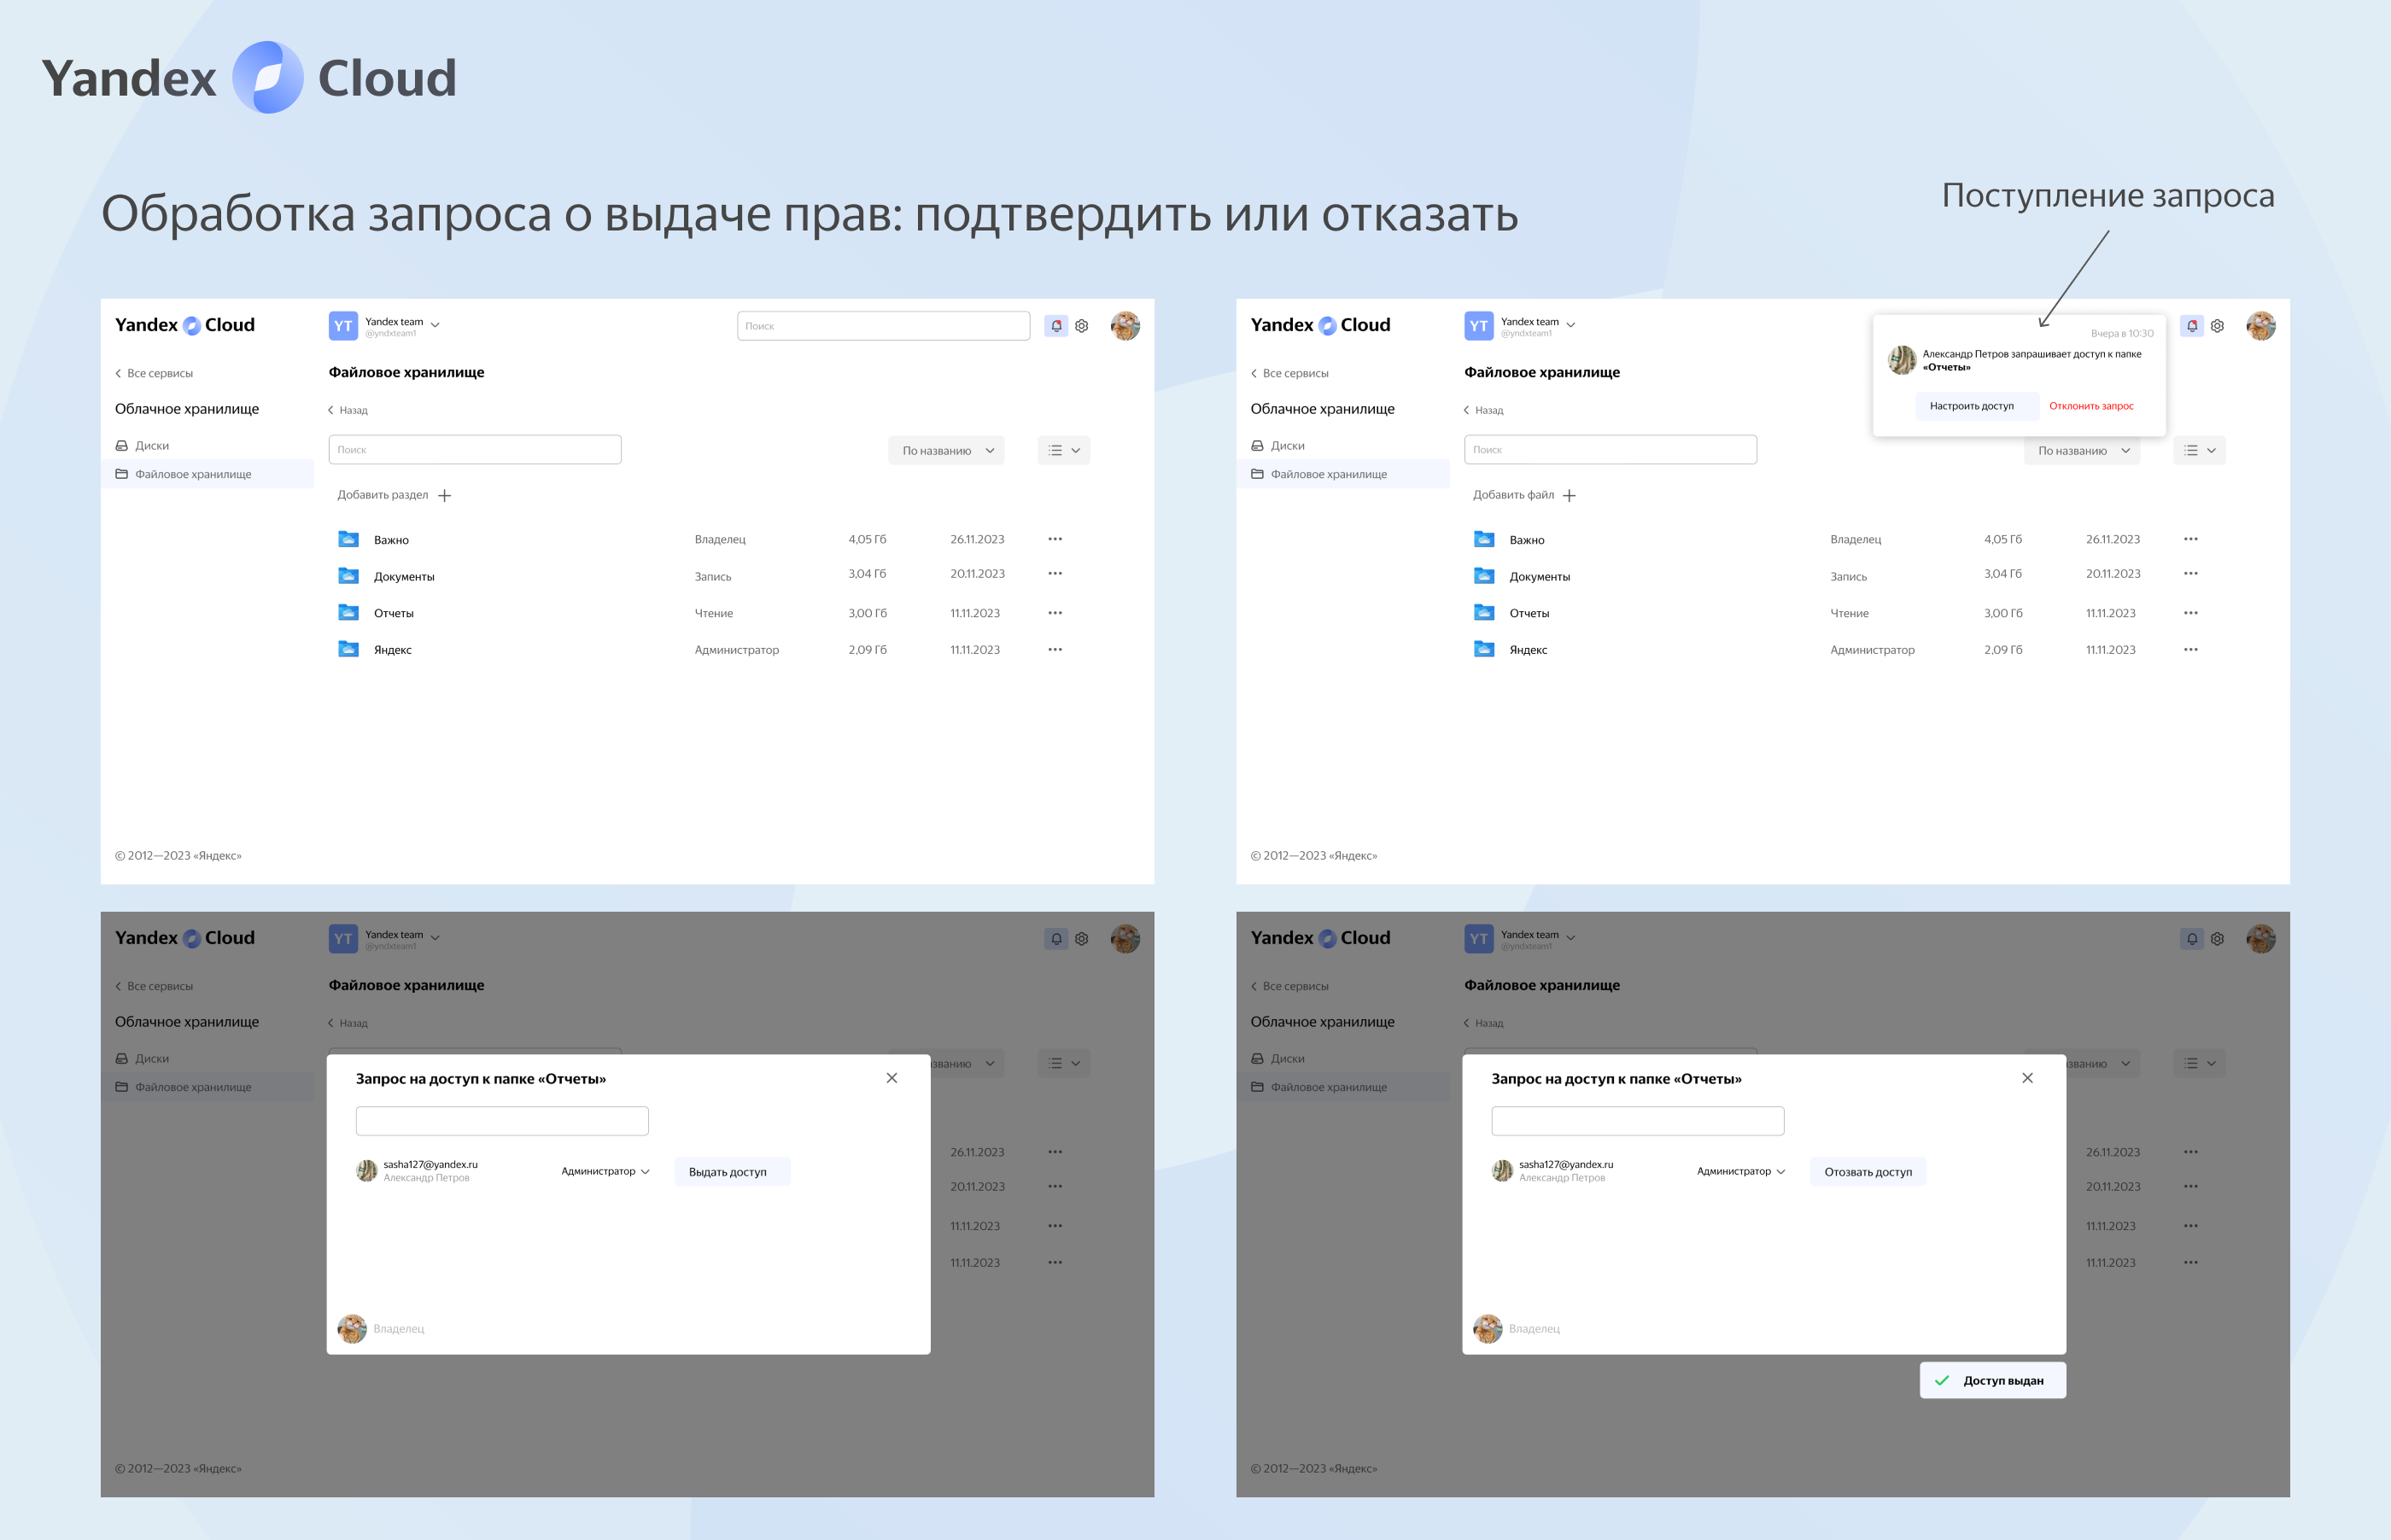2391x1540 pixels.
Task: Open По названию sort dropdown under top search bar
Action: 946,451
